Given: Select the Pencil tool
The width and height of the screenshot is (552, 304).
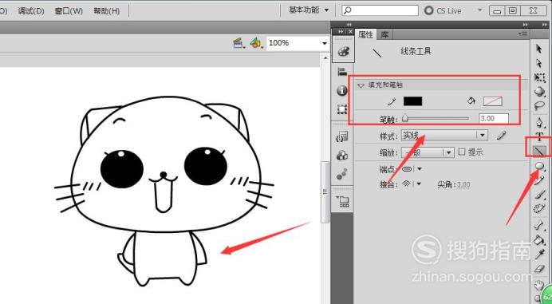Looking at the screenshot, I should click(539, 180).
